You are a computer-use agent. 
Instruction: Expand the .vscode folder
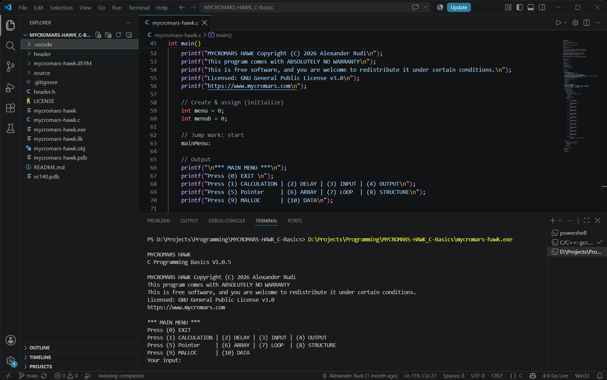[79, 44]
